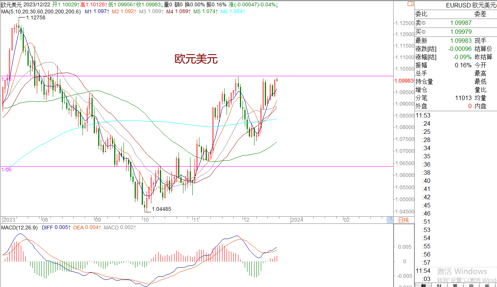
Task: Click the 持仓量 label
Action: (x=424, y=81)
